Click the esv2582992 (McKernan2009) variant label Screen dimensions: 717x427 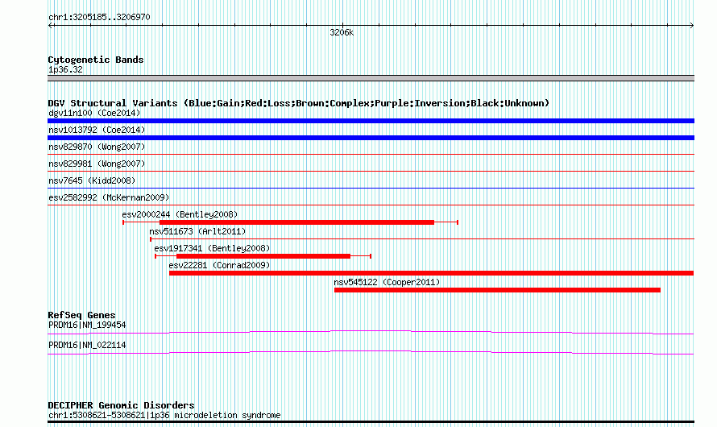coord(109,197)
